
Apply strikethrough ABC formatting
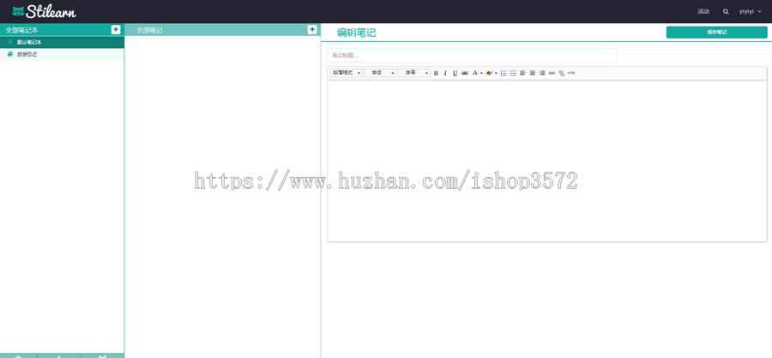(465, 73)
